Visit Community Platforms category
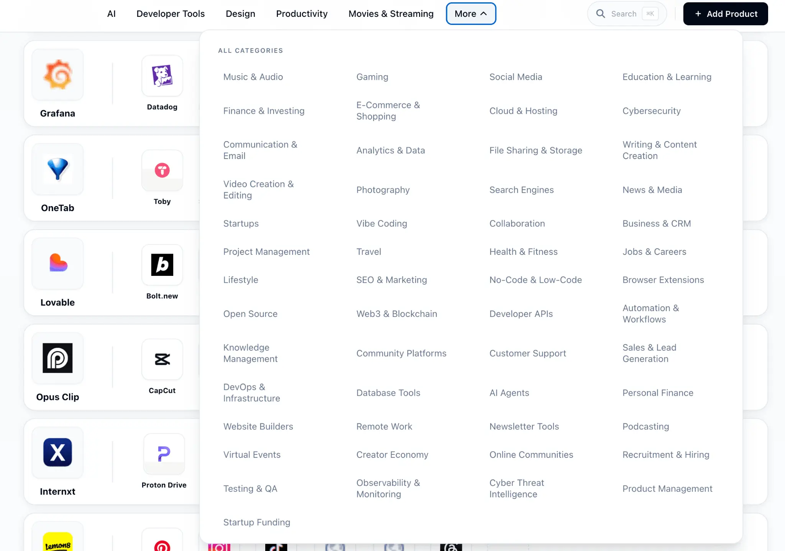Viewport: 785px width, 551px height. pos(401,353)
